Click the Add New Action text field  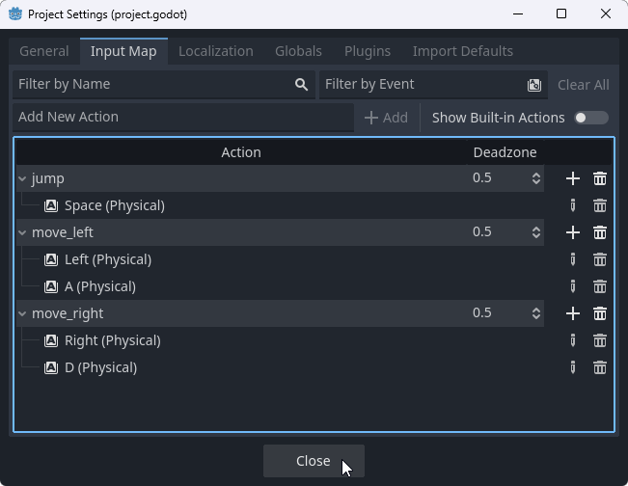(x=183, y=117)
